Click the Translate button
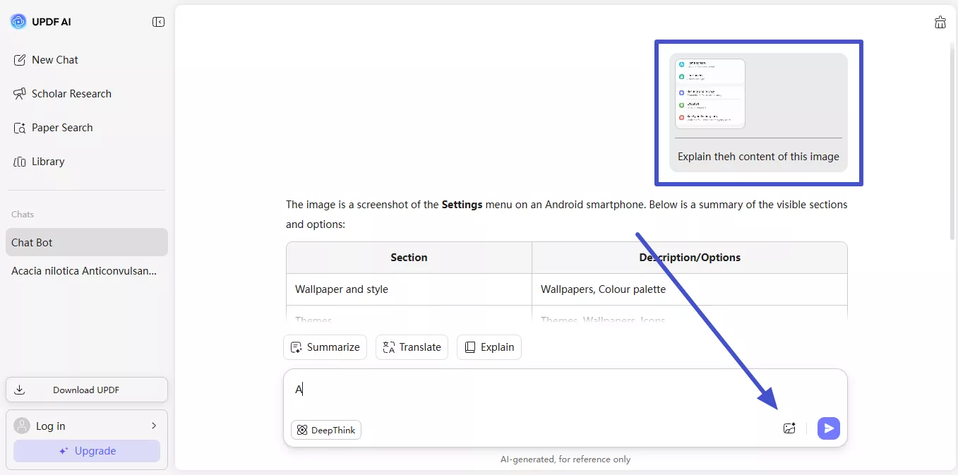The width and height of the screenshot is (958, 475). (x=412, y=347)
